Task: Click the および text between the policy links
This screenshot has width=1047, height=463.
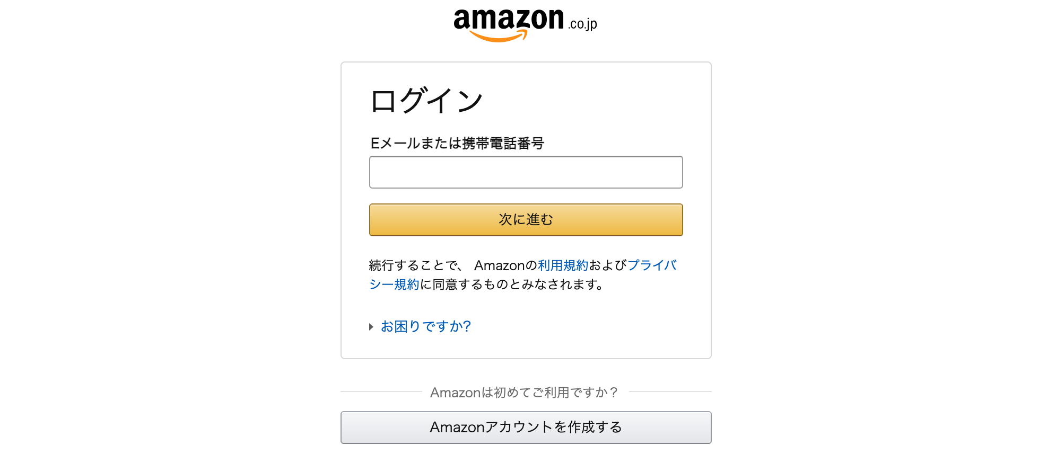Action: point(608,265)
